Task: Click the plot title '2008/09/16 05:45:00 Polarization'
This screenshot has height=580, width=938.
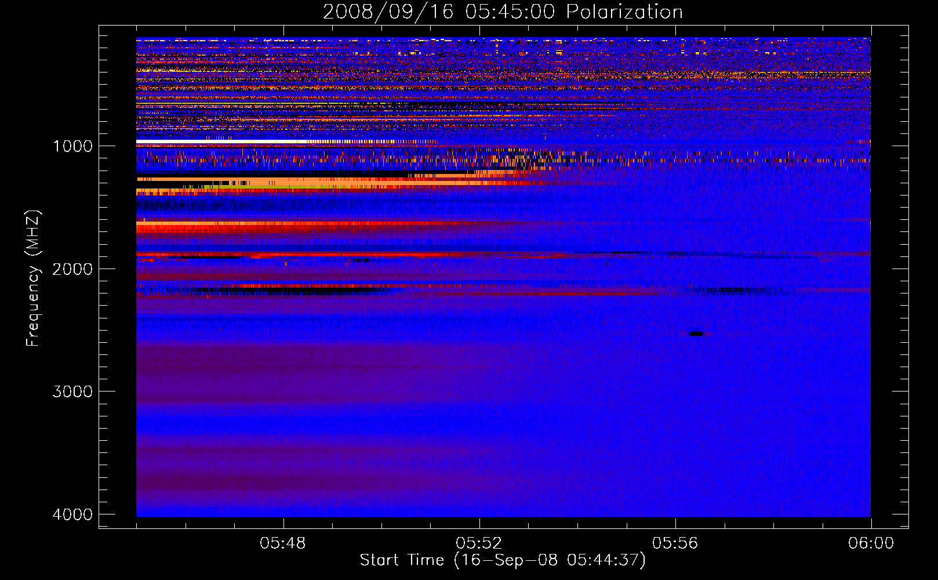Action: tap(503, 12)
